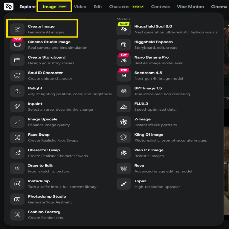Image resolution: width=229 pixels, height=229 pixels.
Task: Select Character Swap title
Action: 44,150
